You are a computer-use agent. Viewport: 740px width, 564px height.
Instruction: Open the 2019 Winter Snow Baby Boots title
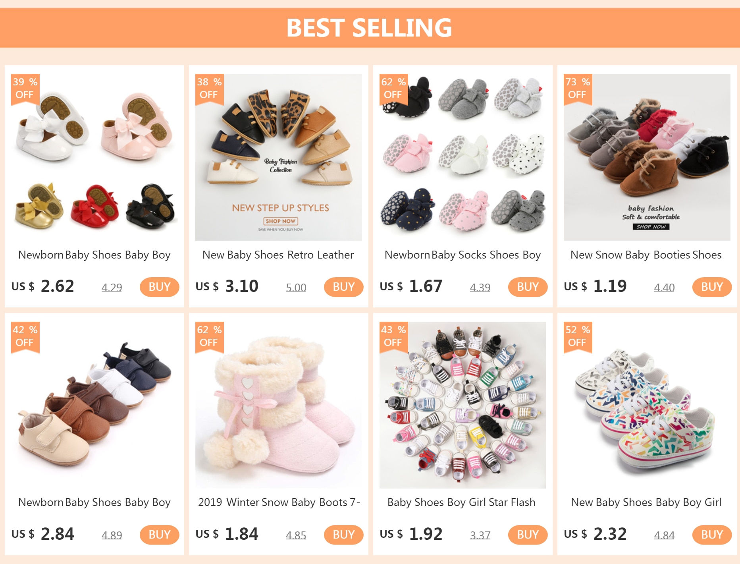[279, 502]
